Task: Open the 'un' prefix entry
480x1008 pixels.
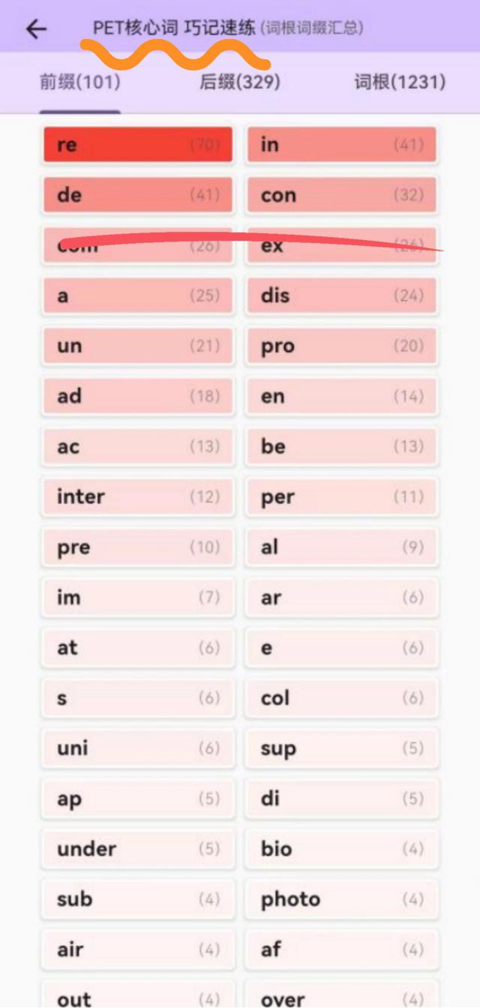Action: tap(138, 346)
